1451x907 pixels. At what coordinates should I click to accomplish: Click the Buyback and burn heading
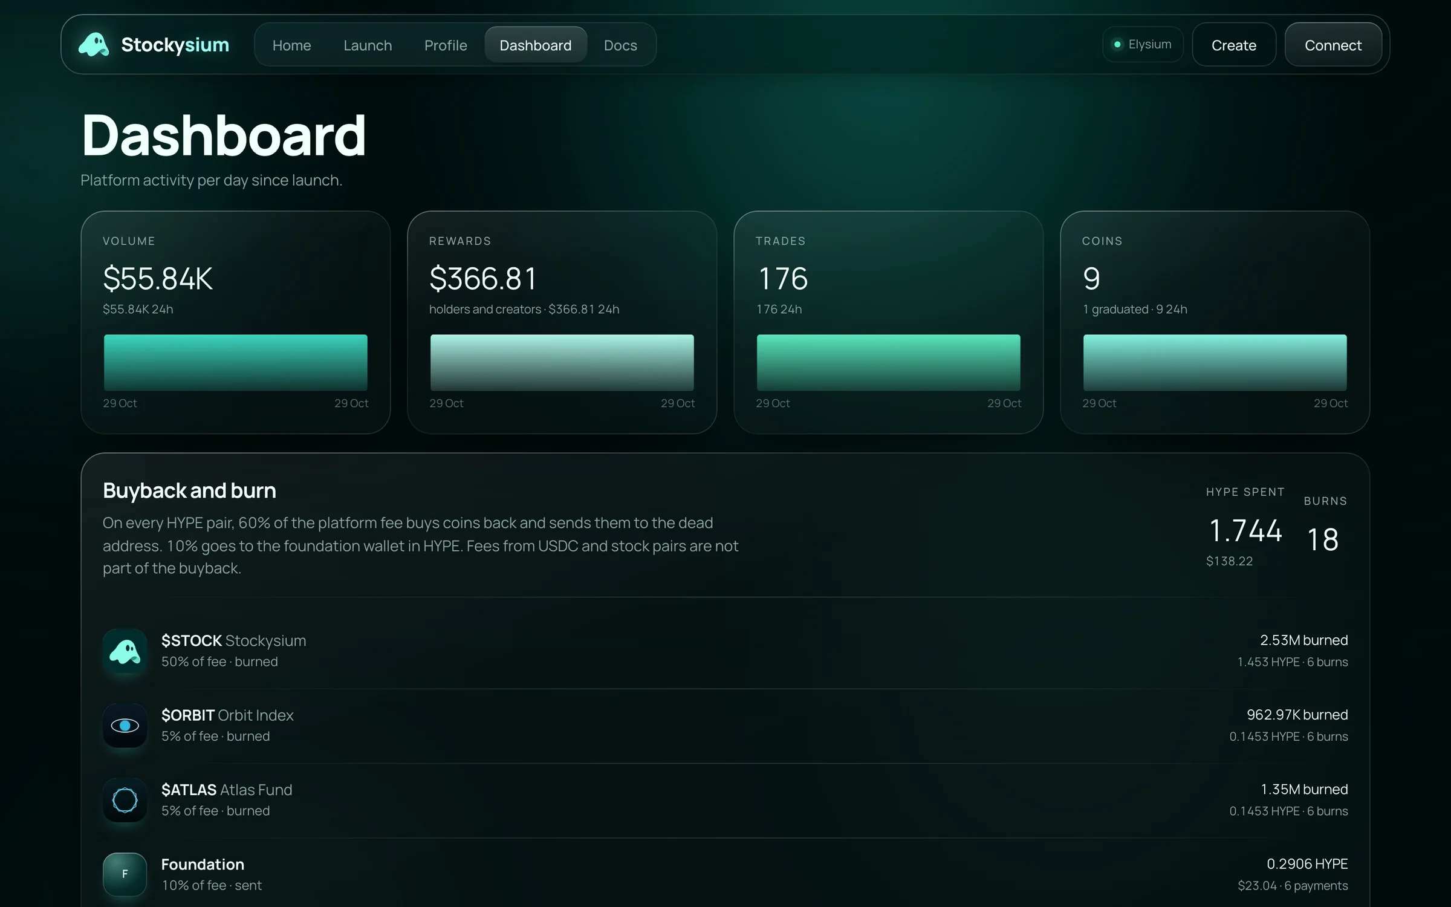pos(189,491)
